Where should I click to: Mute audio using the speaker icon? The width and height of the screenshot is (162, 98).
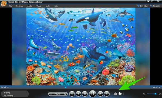pos(144,94)
